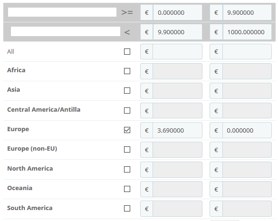Enable the North America checkbox
The width and height of the screenshot is (278, 221).
pos(127,169)
